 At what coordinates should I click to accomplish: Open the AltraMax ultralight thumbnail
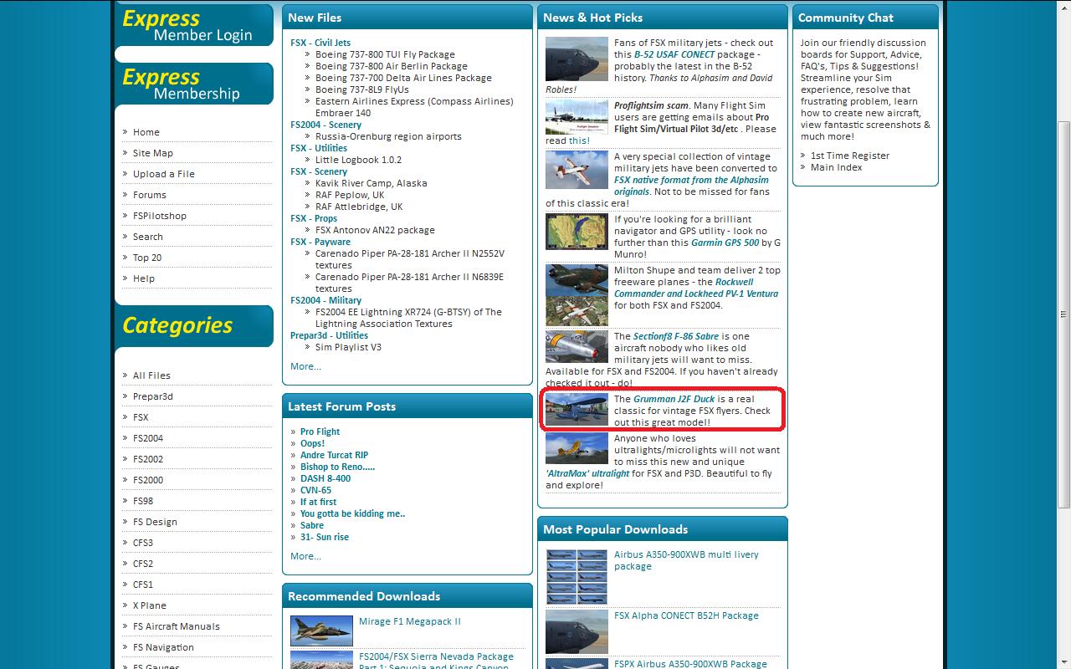click(576, 447)
